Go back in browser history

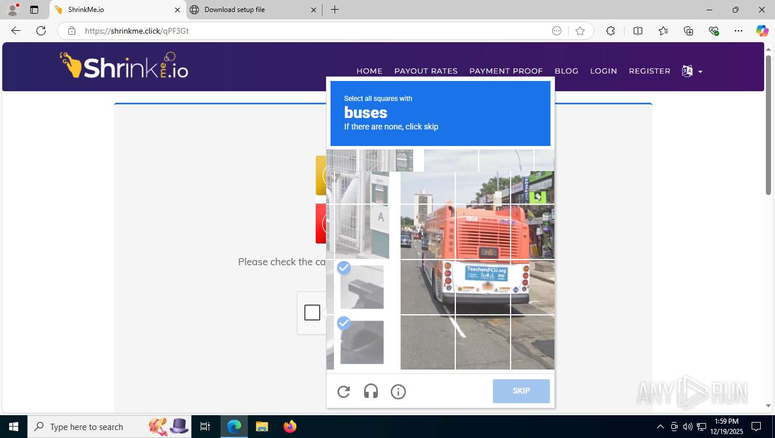click(x=16, y=31)
